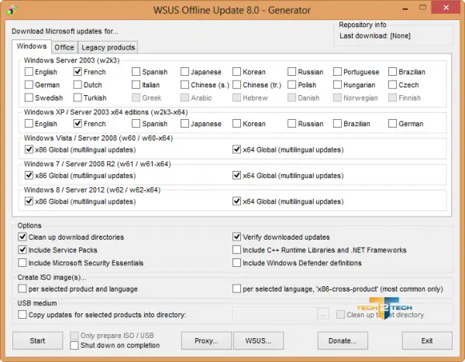Open the Legacy products tab
The height and width of the screenshot is (362, 465).
click(108, 47)
